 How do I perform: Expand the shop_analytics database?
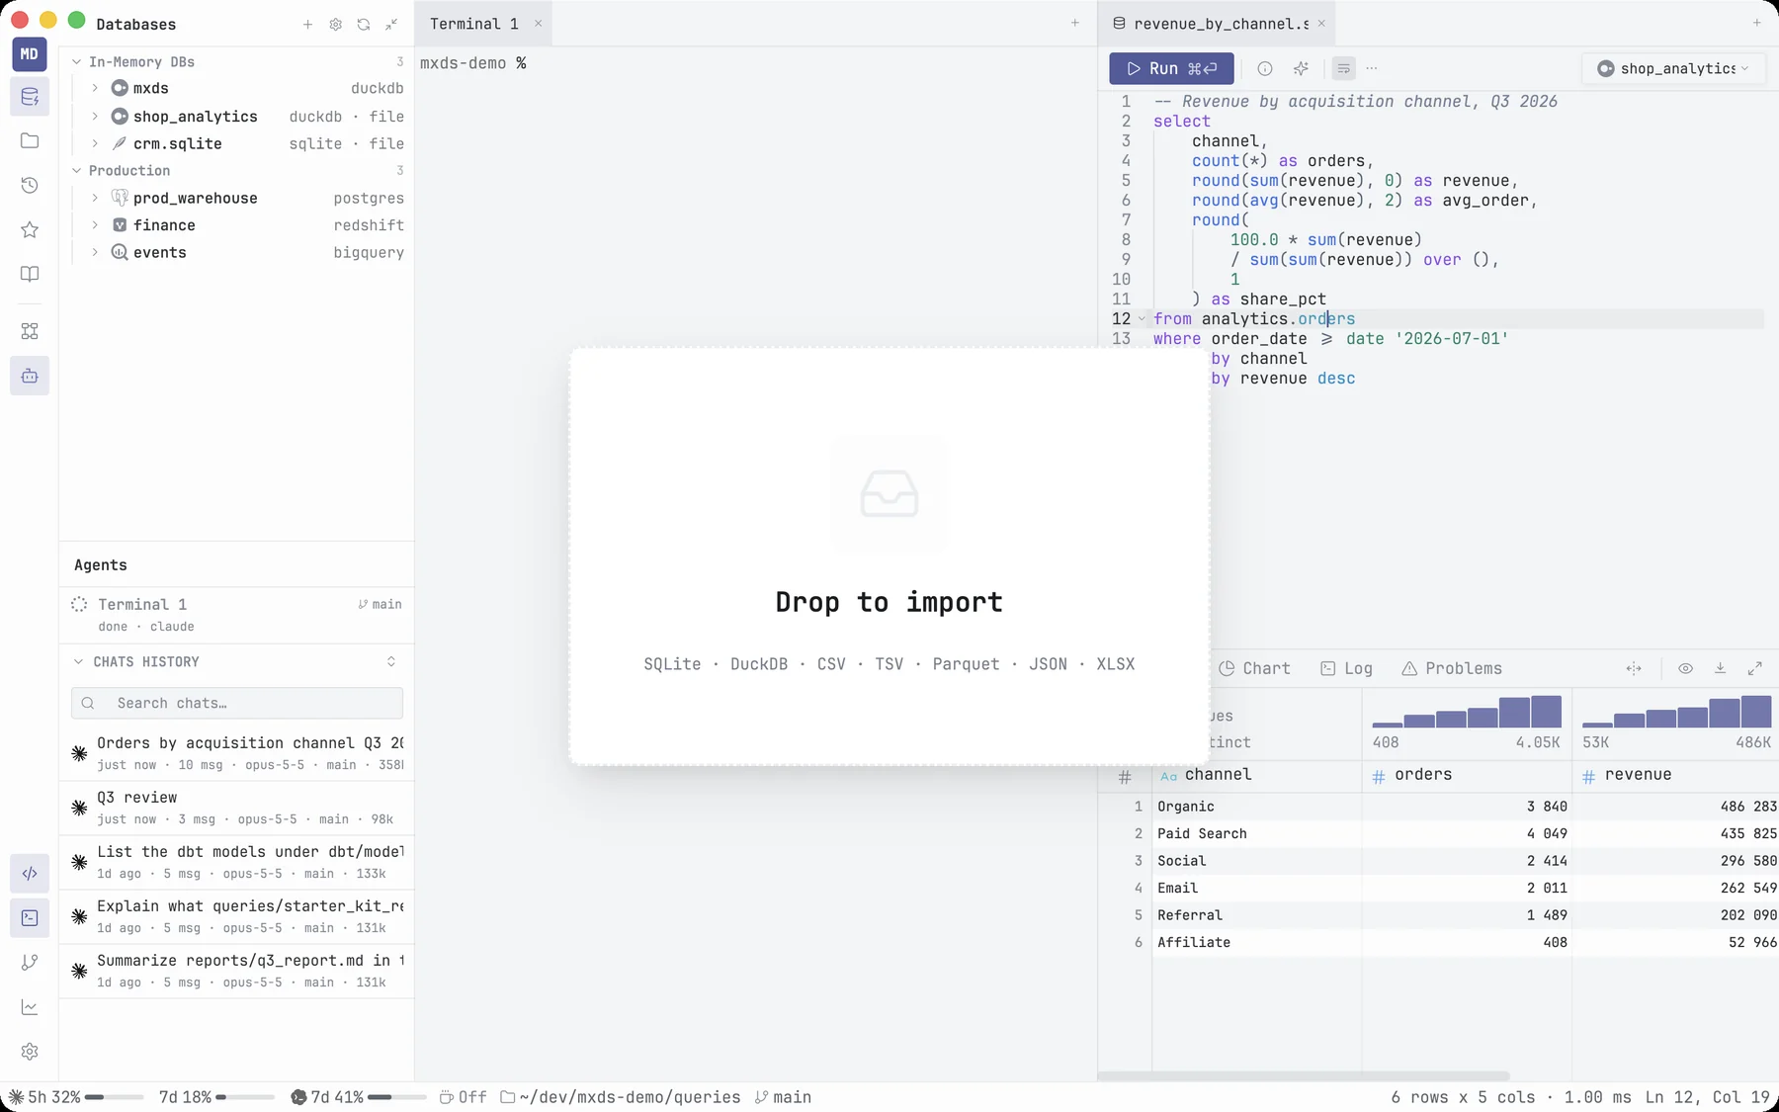[95, 116]
